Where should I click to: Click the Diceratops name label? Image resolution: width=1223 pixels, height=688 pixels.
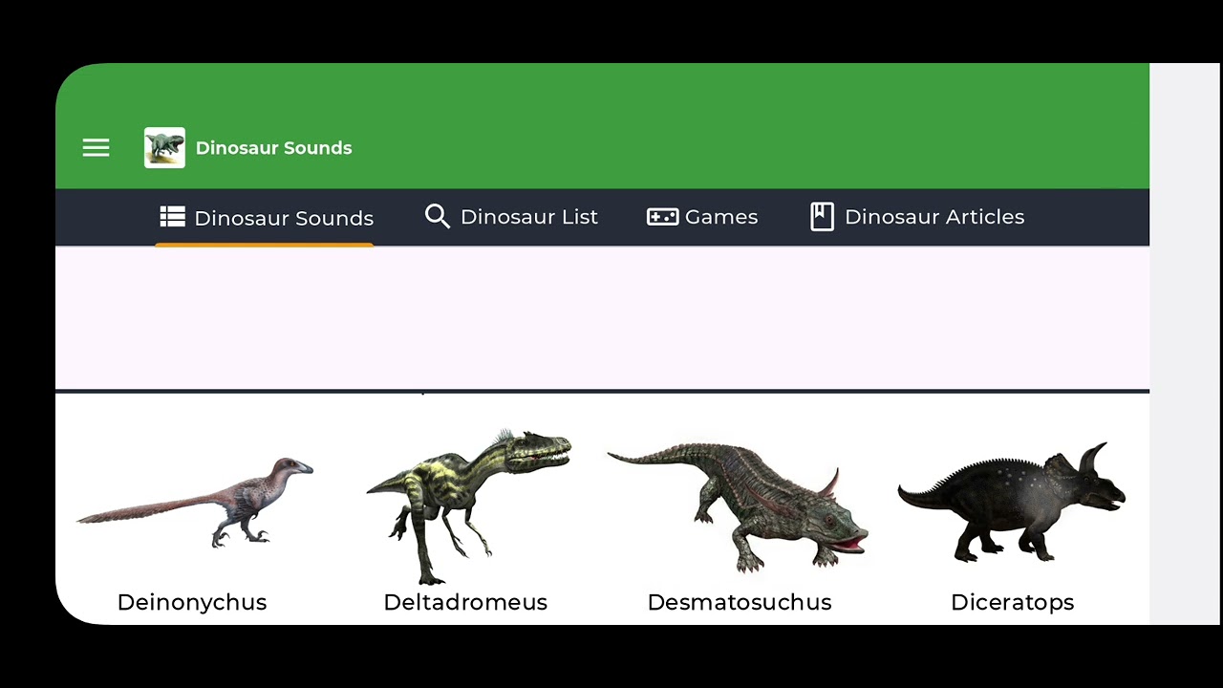click(x=1013, y=602)
